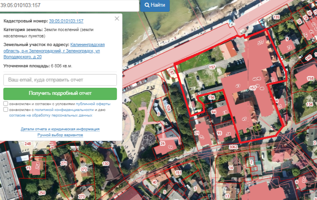Open Детали отчета и юридическая информация
The width and height of the screenshot is (317, 200).
(60, 129)
